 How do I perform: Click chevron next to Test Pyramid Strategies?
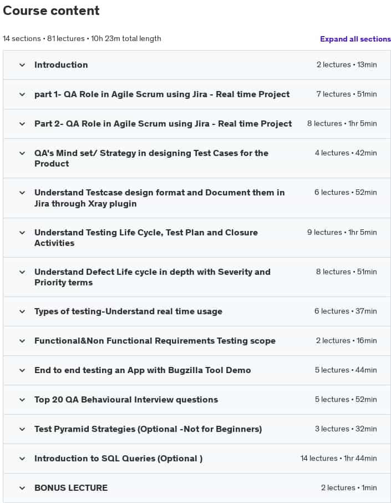coord(22,429)
